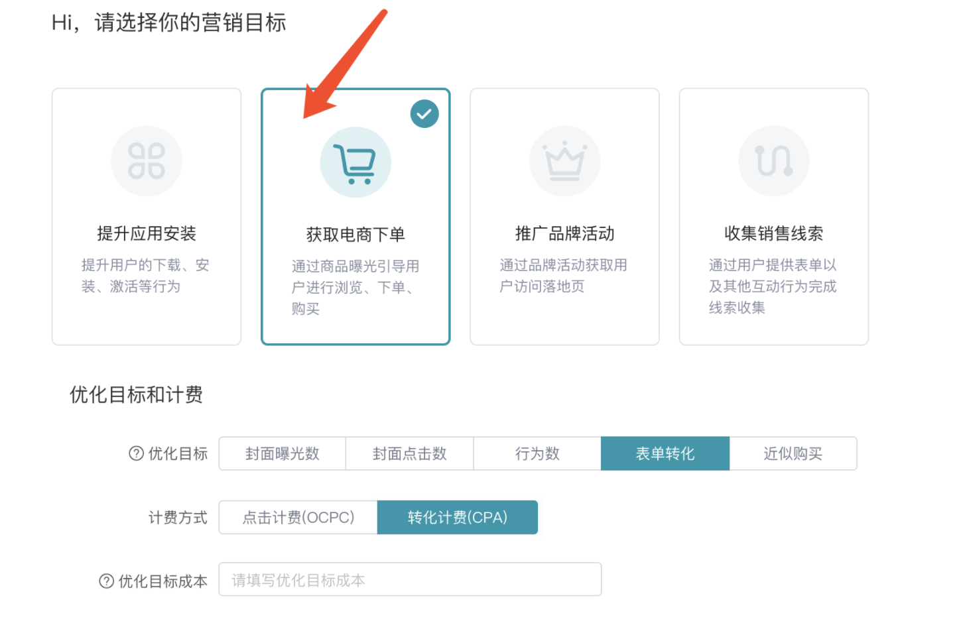Screen dimensions: 963x635
Task: Enable 行为数 optimization goal
Action: (537, 453)
